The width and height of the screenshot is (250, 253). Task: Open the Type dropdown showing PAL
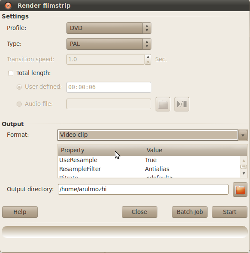coord(109,44)
